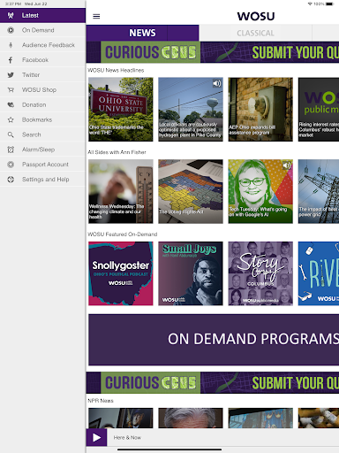The image size is (339, 453).
Task: Select the NEWS tab
Action: pyautogui.click(x=142, y=33)
